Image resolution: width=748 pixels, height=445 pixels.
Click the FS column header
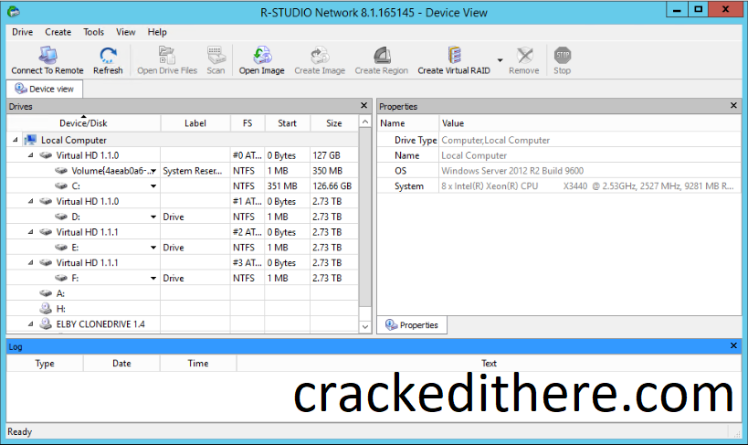tap(248, 122)
